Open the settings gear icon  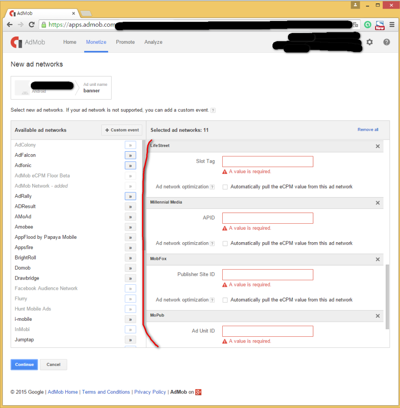pyautogui.click(x=370, y=42)
